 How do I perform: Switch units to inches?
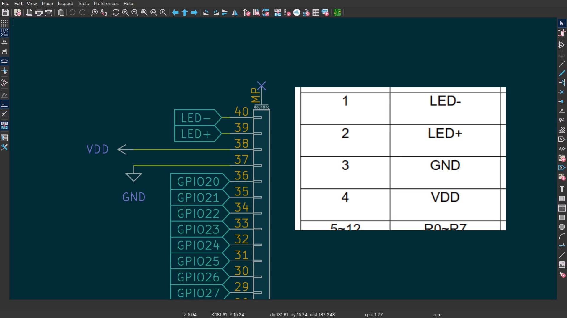pyautogui.click(x=4, y=42)
